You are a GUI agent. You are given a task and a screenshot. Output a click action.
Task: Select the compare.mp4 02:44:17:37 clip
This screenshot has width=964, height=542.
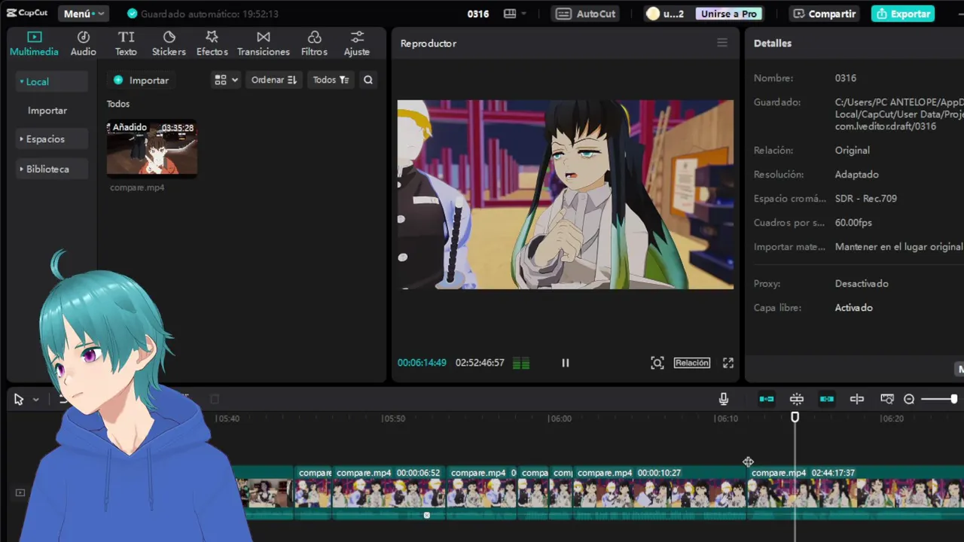click(x=856, y=492)
